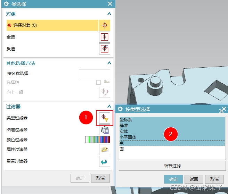Open the 属性过滤器 attribute filter icon

pyautogui.click(x=105, y=150)
